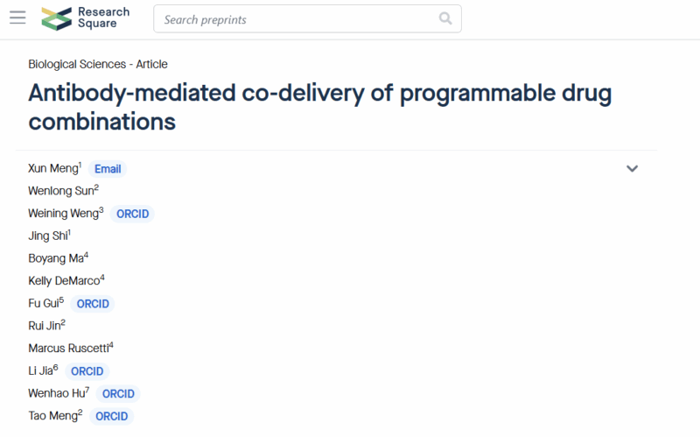Click the Email badge for Xun Meng
700x437 pixels.
tap(108, 169)
